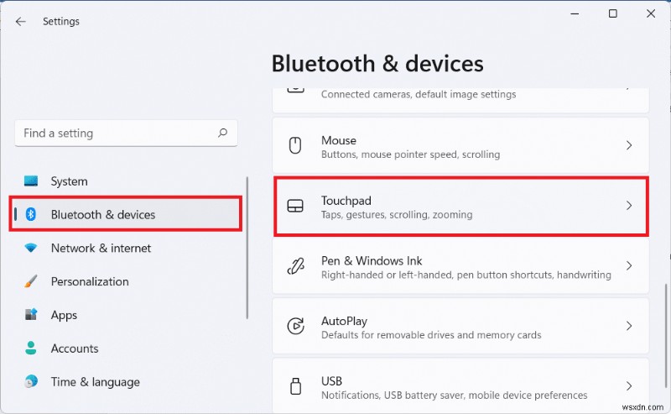Click the Mouse device icon

295,146
